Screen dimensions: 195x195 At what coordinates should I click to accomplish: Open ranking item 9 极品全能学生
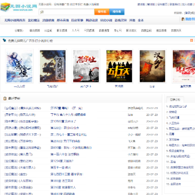pyautogui.click(x=177, y=151)
